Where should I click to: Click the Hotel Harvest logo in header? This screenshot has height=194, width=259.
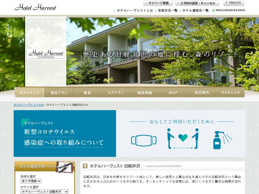point(35,7)
